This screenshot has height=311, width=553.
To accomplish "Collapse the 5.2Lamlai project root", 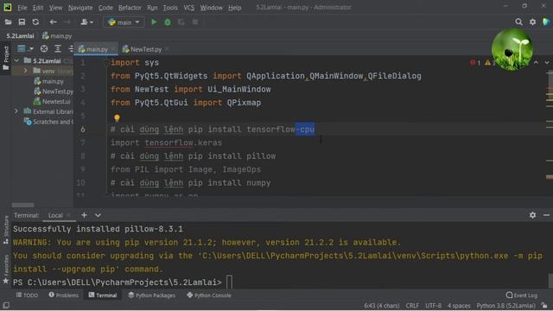I will coord(16,60).
